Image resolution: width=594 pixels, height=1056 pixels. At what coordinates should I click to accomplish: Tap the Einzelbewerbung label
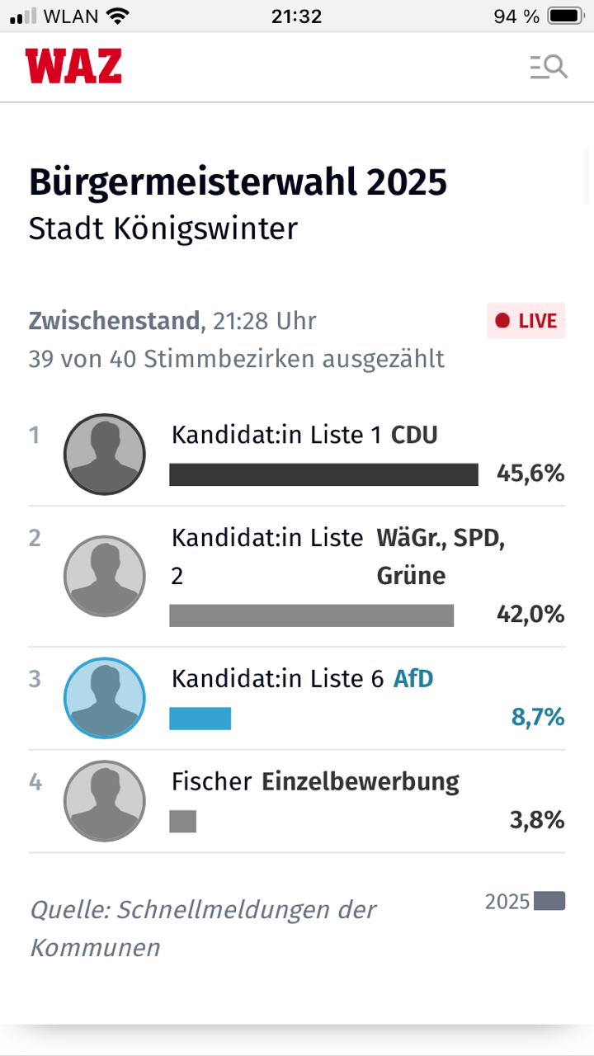coord(361,781)
